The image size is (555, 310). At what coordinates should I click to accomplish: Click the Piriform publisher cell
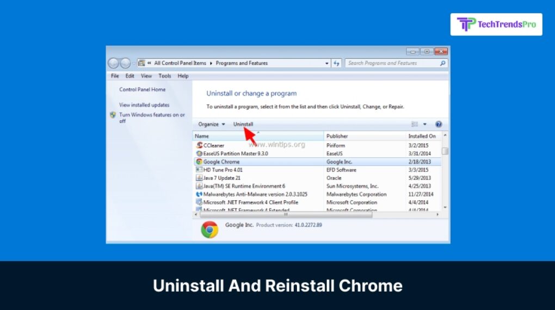(336, 145)
